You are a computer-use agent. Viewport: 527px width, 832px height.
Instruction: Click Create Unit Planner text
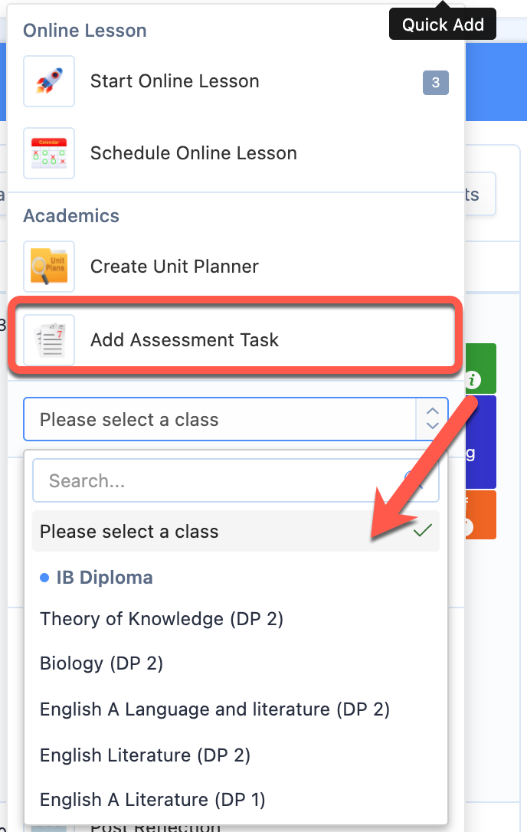(175, 267)
